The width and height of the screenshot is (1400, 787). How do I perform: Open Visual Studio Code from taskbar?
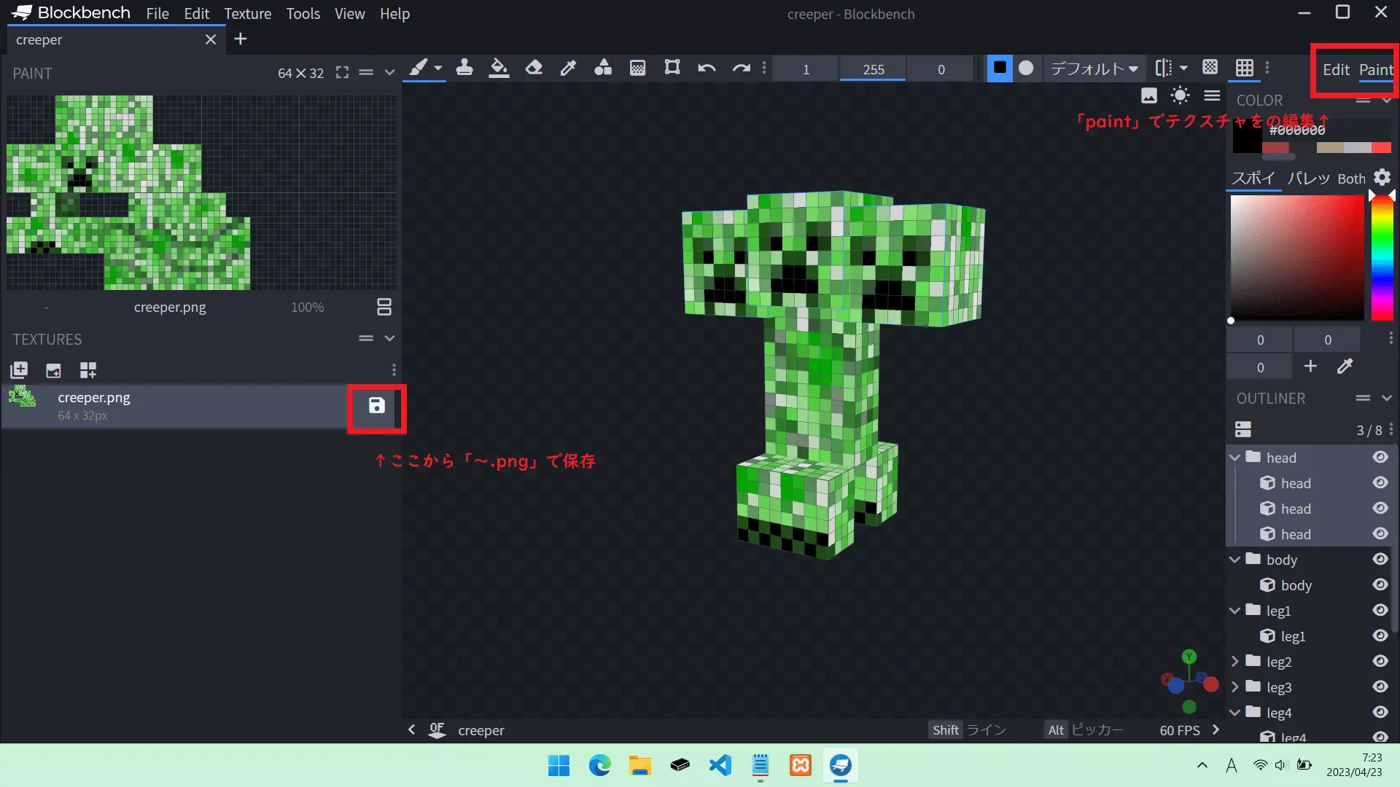pyautogui.click(x=720, y=765)
